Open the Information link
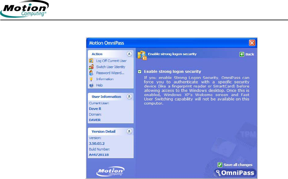 pyautogui.click(x=105, y=79)
